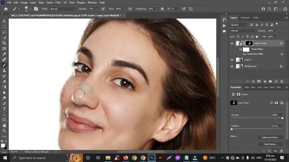This screenshot has height=162, width=289.
Task: Open the Kind filter dropdown
Action: click(x=239, y=25)
